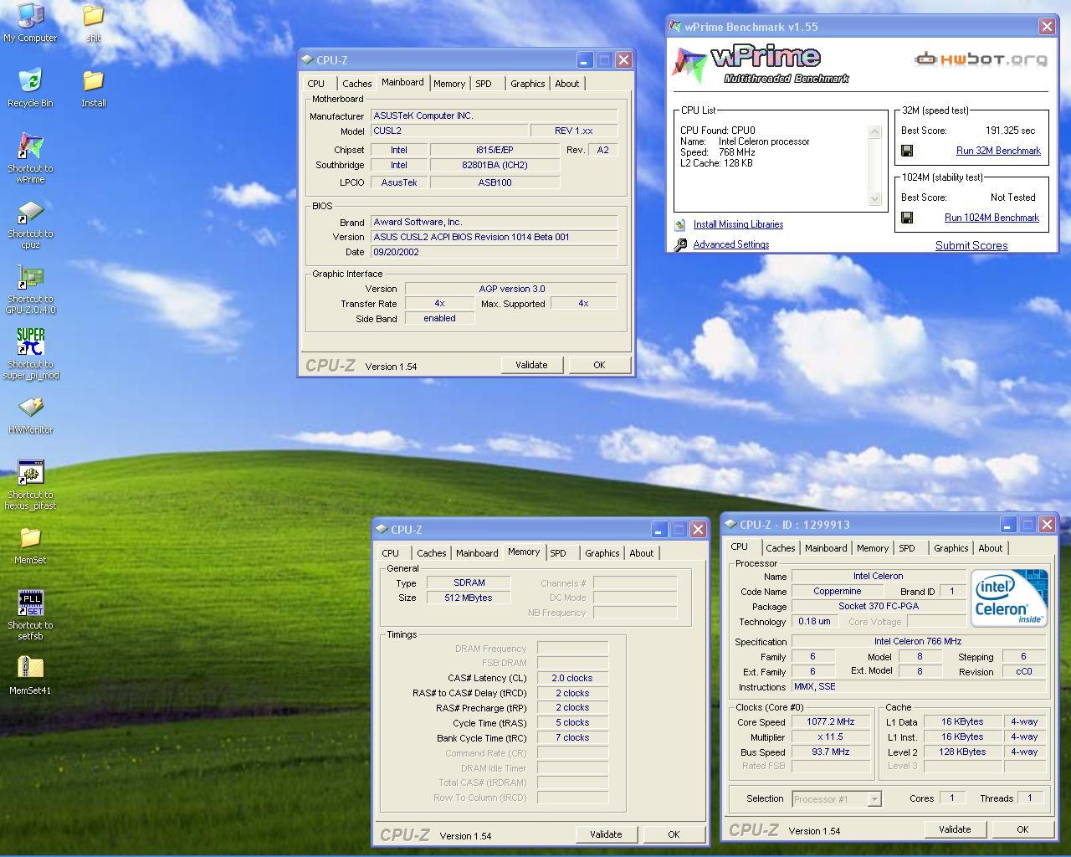1071x857 pixels.
Task: Click the save icon beside 1024M best score
Action: tap(907, 218)
